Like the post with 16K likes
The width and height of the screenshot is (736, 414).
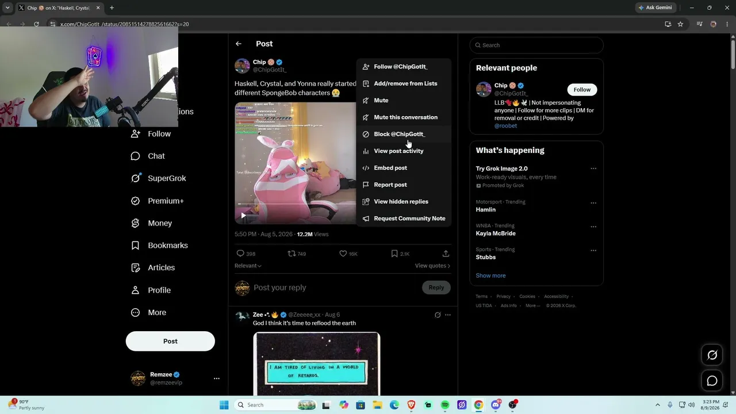[343, 254]
